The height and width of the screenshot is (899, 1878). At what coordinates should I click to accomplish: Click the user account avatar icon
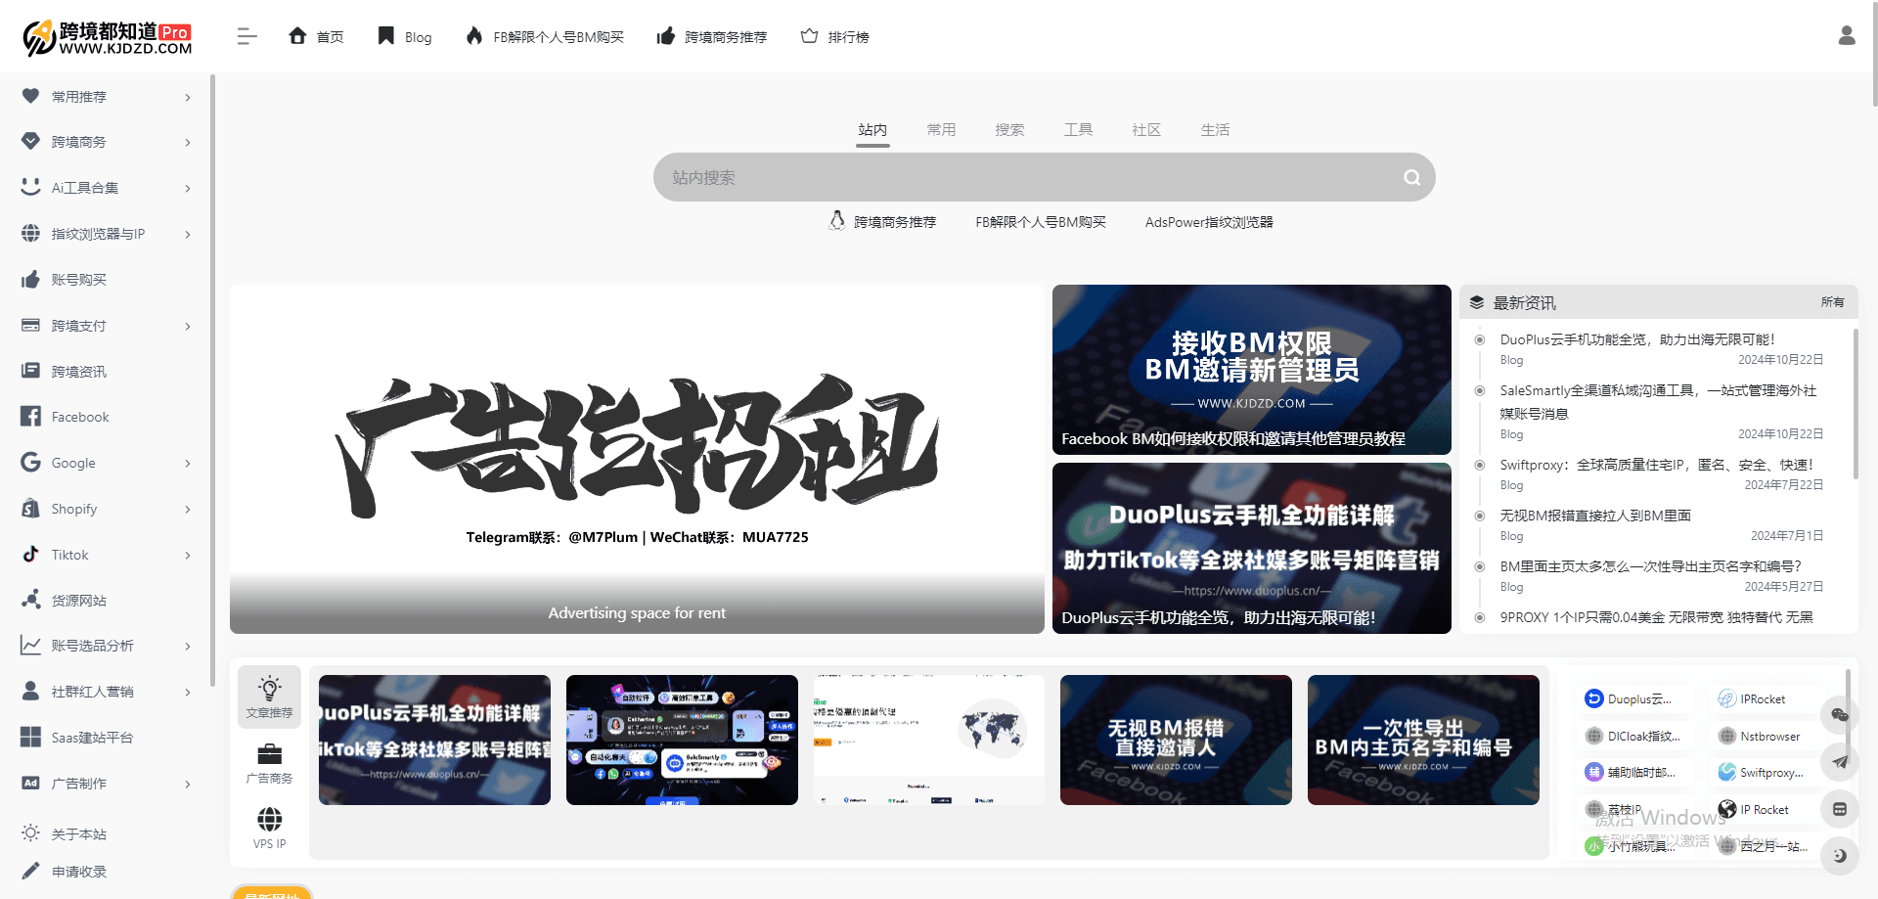(x=1847, y=36)
